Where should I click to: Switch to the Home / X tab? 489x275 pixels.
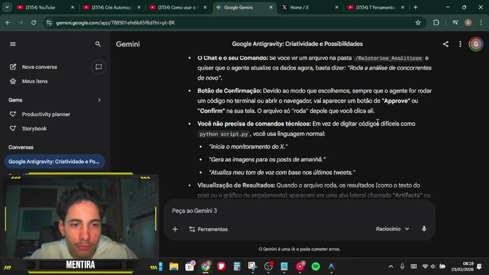click(x=309, y=7)
